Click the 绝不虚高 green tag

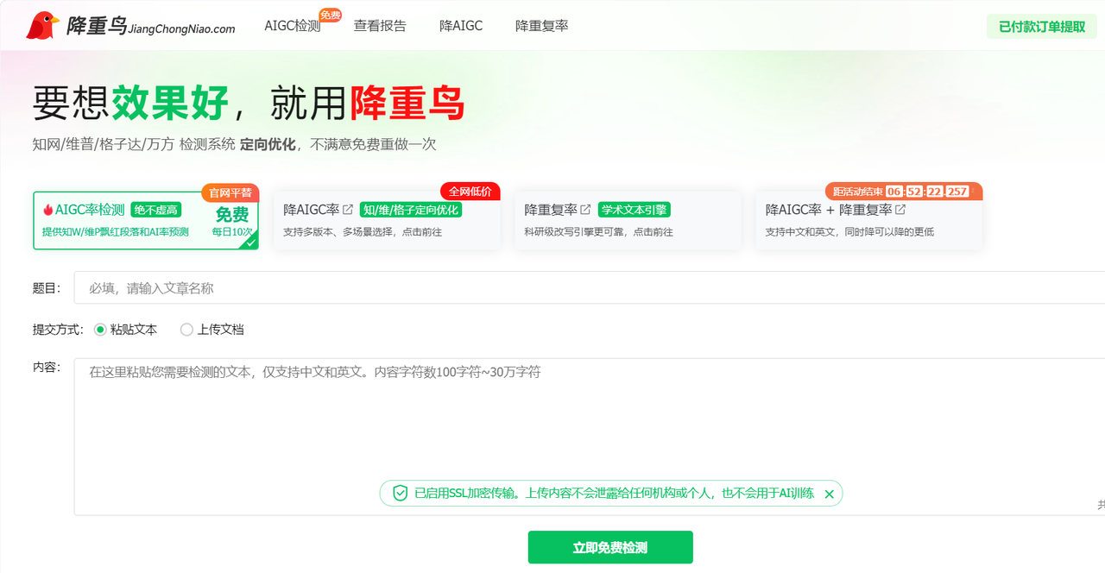[156, 210]
